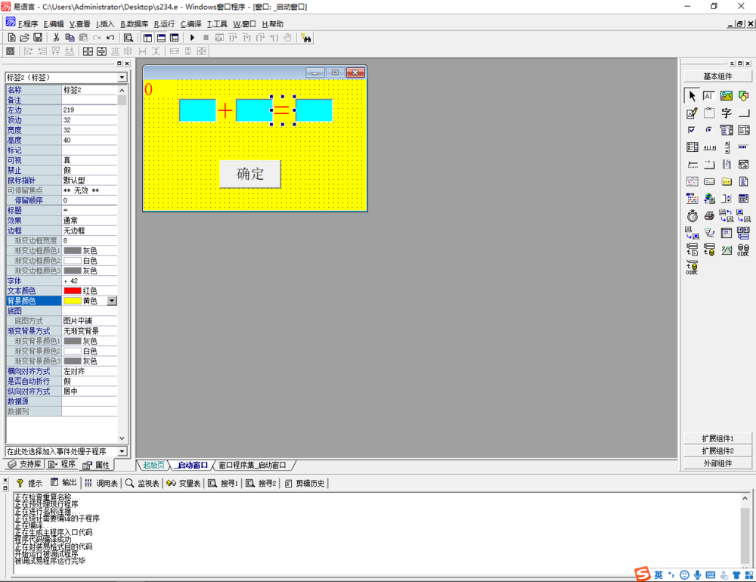The width and height of the screenshot is (756, 582).
Task: Open the 标签2（标签） component selector dropdown
Action: 122,78
